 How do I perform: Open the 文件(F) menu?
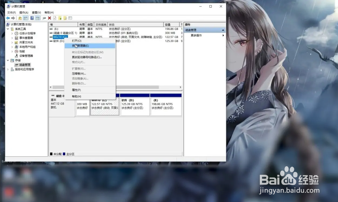click(x=11, y=12)
